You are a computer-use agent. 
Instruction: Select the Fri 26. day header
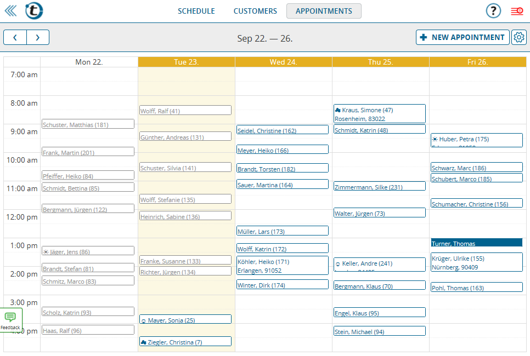[478, 62]
